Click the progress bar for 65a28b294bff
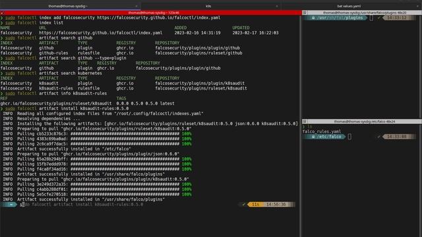Viewport: 422px width, 237px height. point(125,159)
